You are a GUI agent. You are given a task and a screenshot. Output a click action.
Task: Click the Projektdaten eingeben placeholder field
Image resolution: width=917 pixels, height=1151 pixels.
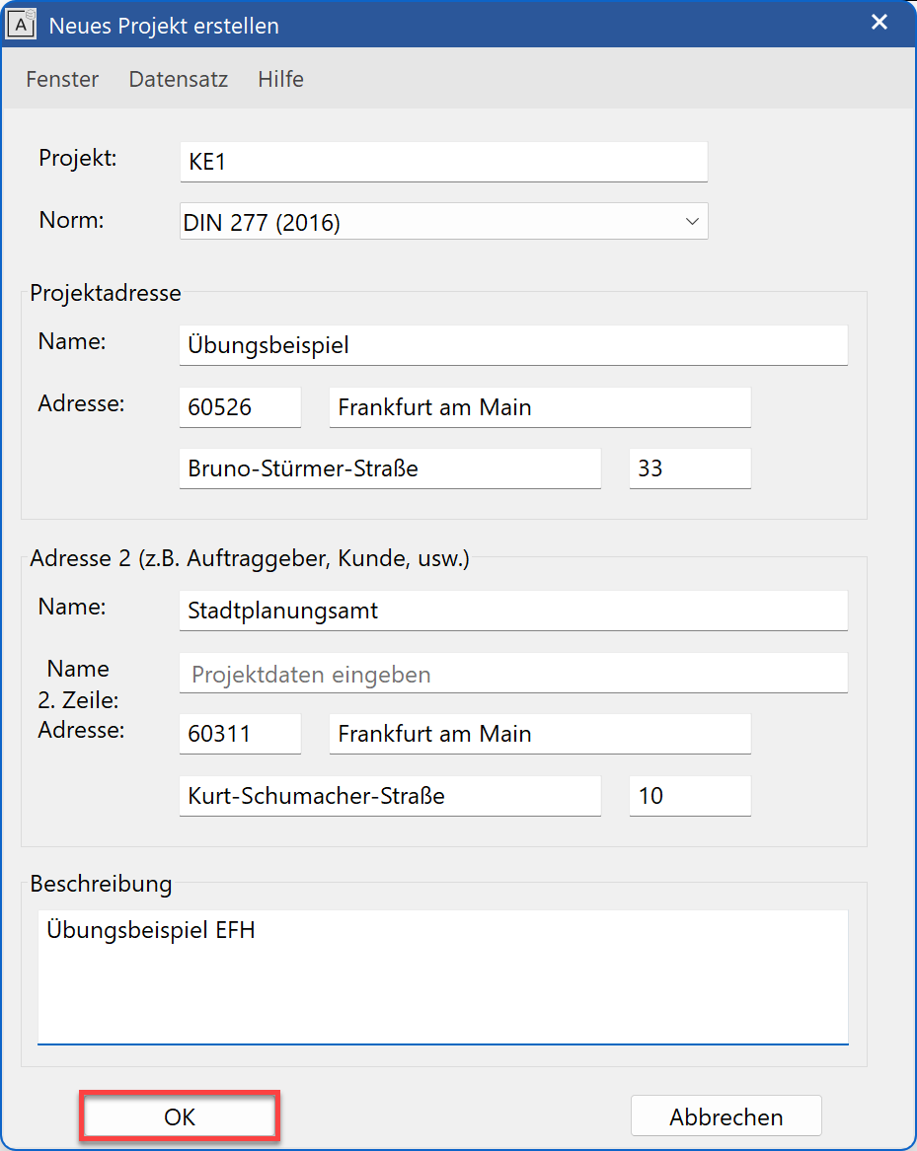pos(513,674)
